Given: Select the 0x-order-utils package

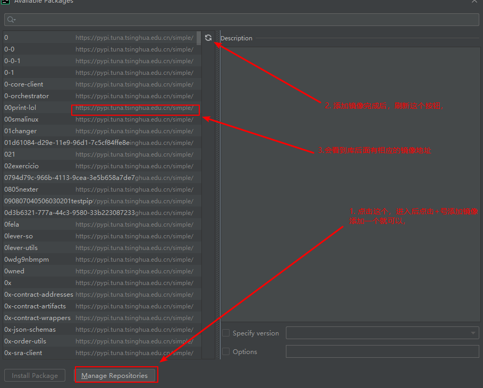Looking at the screenshot, I should click(x=102, y=341).
